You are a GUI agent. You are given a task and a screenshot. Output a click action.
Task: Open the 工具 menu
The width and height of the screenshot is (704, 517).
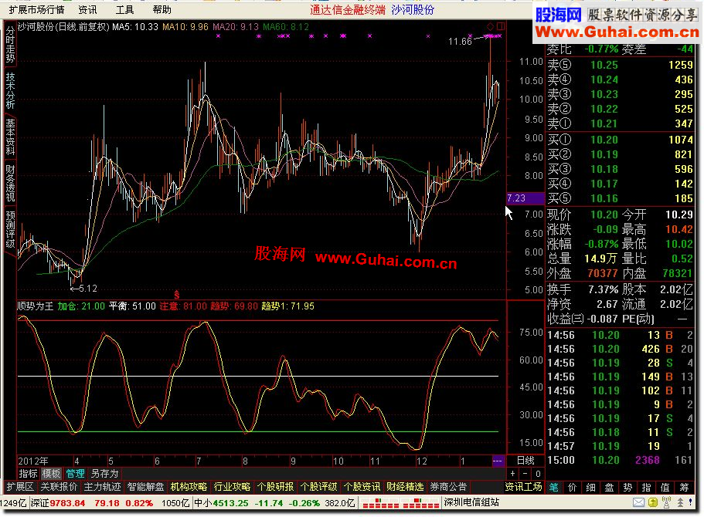(124, 9)
